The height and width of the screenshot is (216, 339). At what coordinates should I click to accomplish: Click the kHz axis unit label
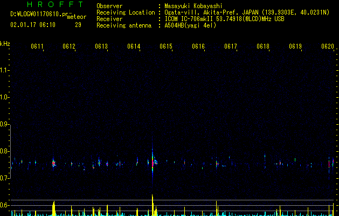coord(5,44)
